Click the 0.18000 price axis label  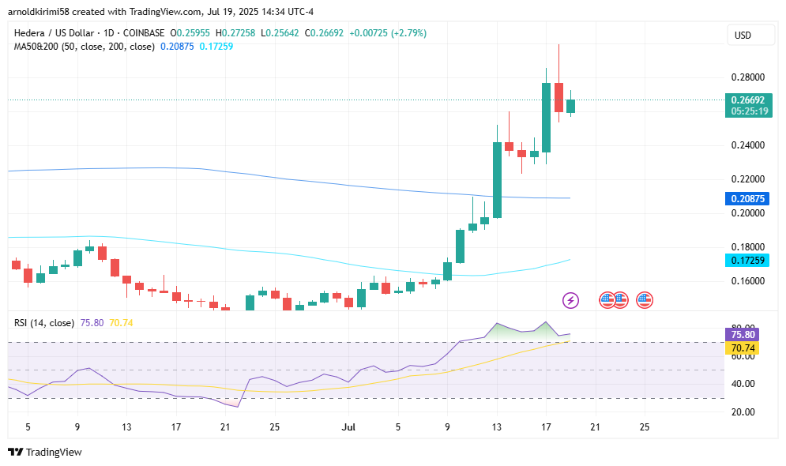pyautogui.click(x=748, y=247)
